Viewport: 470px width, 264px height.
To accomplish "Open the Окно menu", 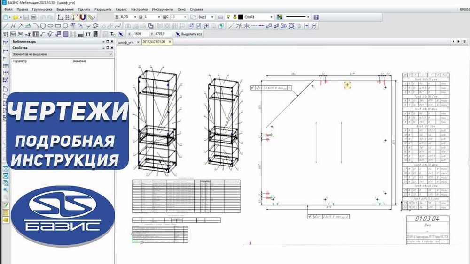I will pos(181,9).
